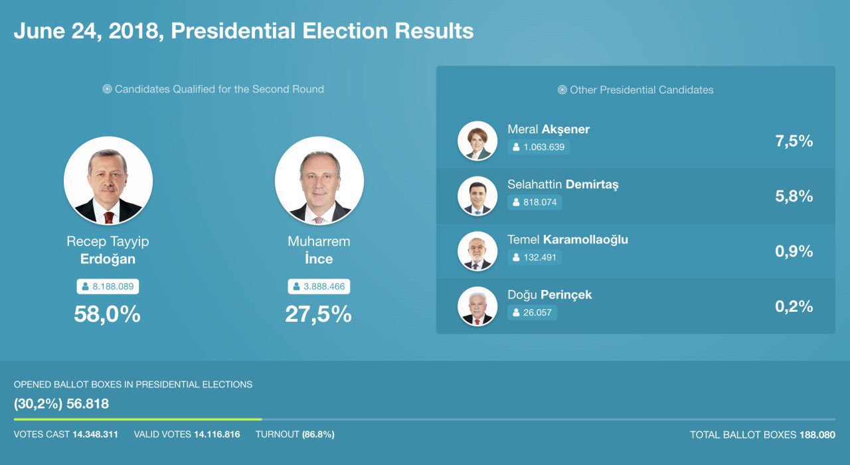This screenshot has height=465, width=850.
Task: Click the Temel Karamollaoğlu candidate name
Action: (x=567, y=239)
